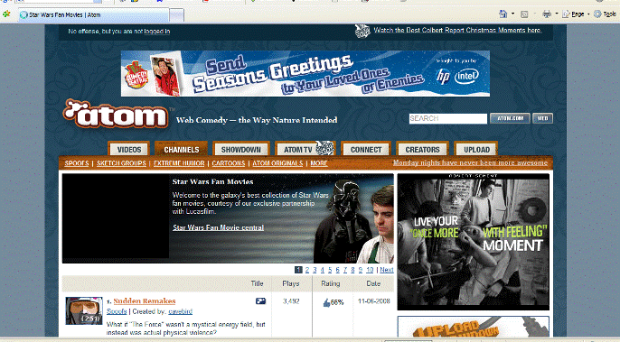Open the Connect navigation tab
The height and width of the screenshot is (342, 620).
(366, 150)
